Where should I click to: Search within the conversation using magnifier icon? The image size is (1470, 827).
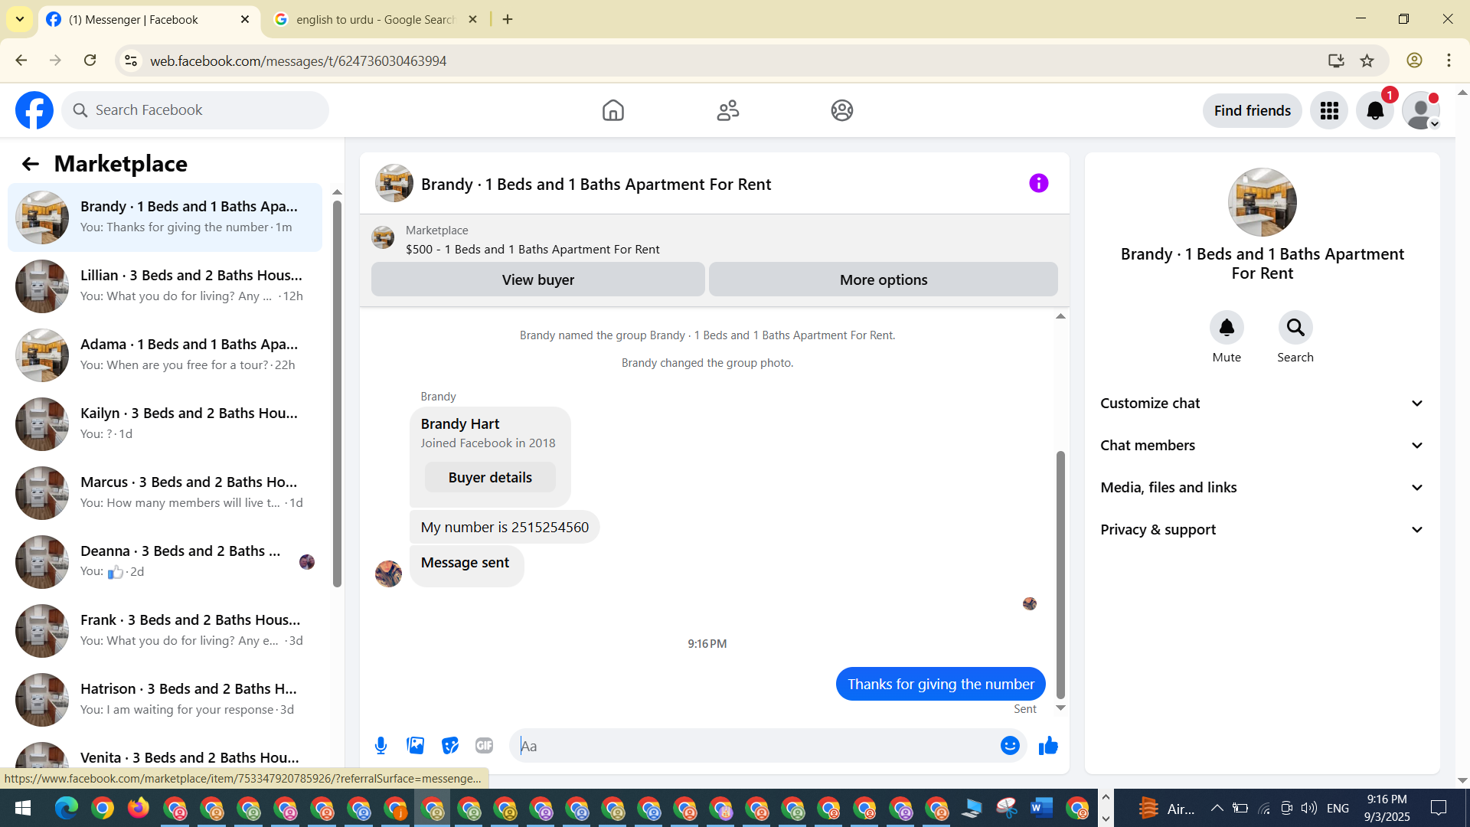click(x=1295, y=328)
